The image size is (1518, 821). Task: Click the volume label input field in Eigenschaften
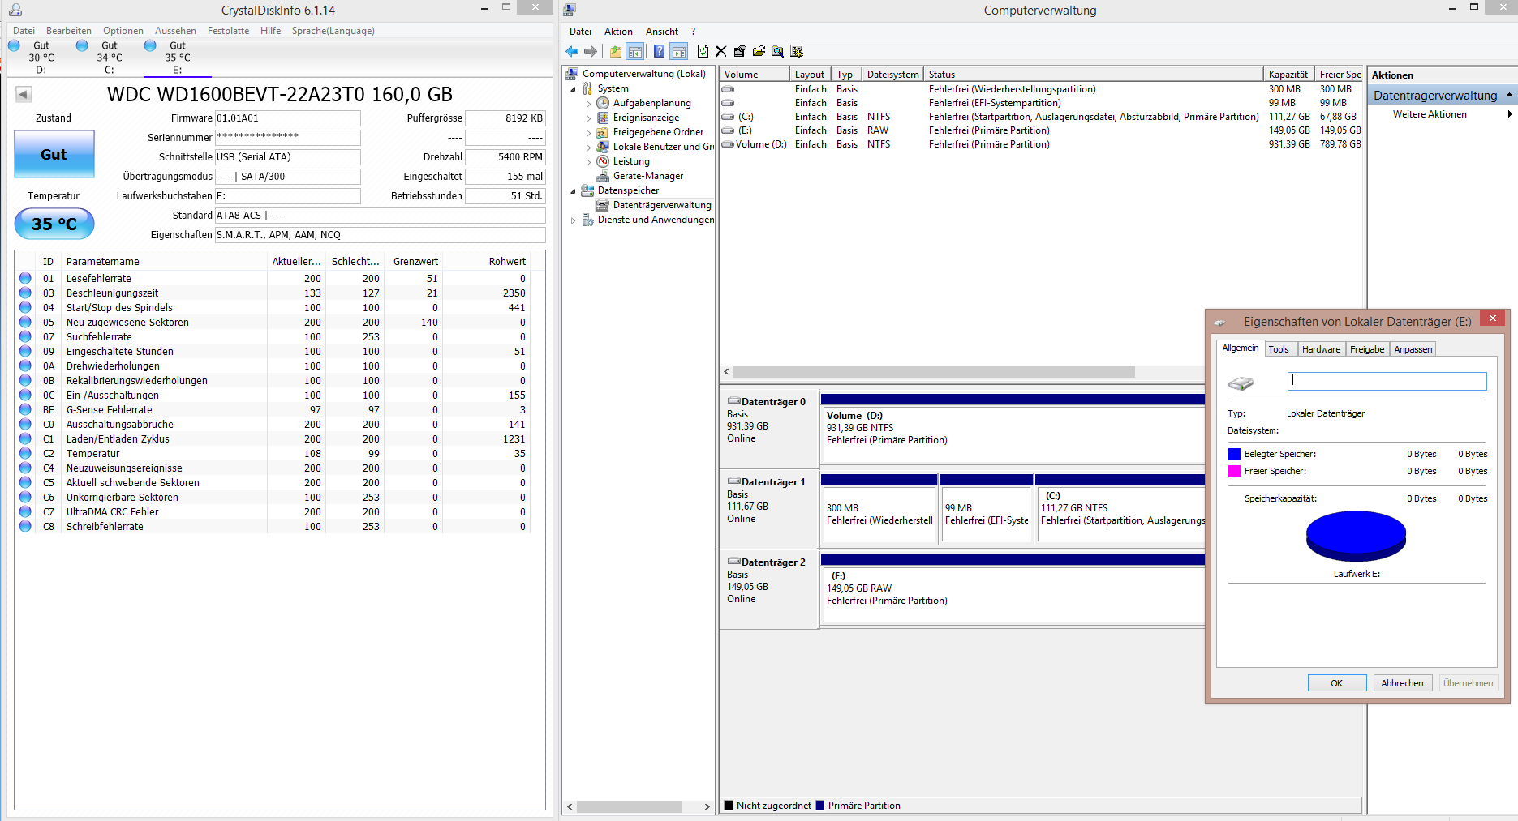pyautogui.click(x=1387, y=381)
